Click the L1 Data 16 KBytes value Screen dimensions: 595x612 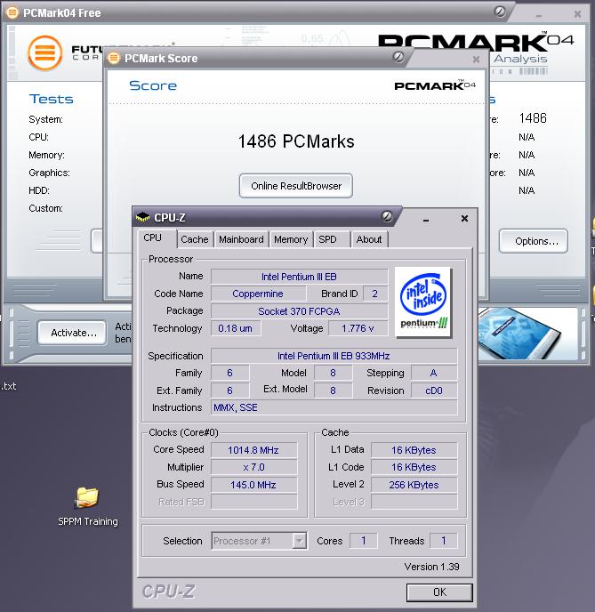[x=414, y=450]
